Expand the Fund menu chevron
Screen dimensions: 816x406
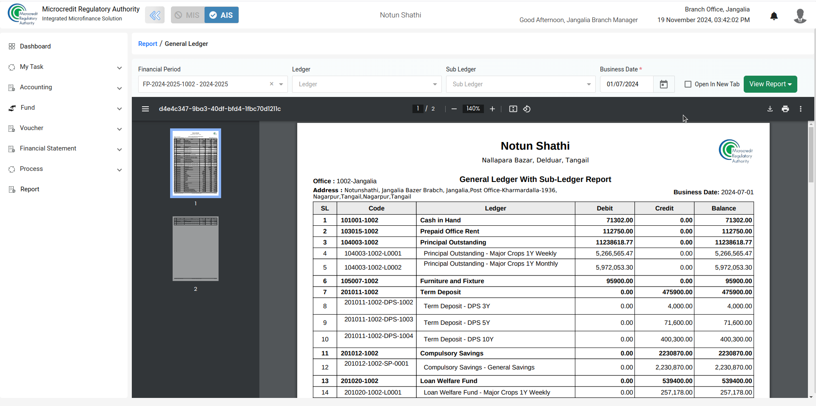(x=119, y=109)
